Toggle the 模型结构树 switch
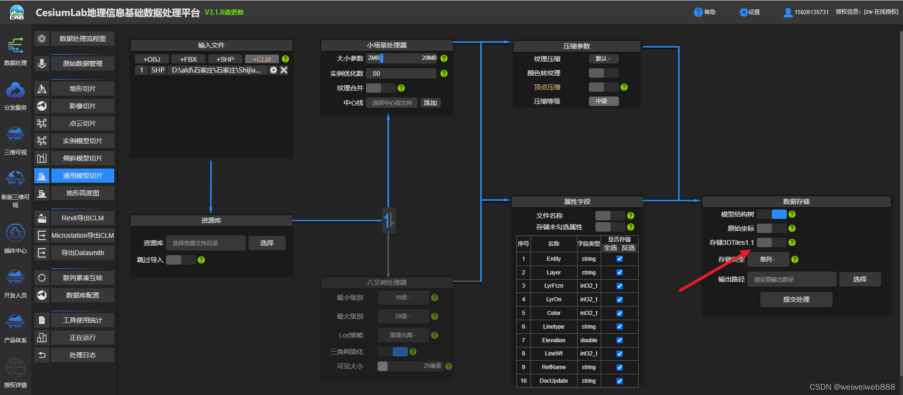Image resolution: width=903 pixels, height=395 pixels. tap(772, 214)
